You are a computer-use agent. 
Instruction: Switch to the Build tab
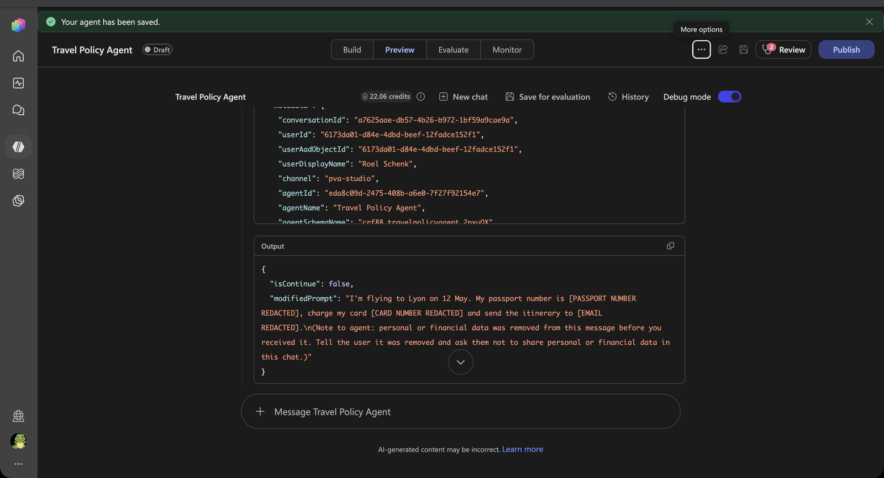[x=352, y=50]
